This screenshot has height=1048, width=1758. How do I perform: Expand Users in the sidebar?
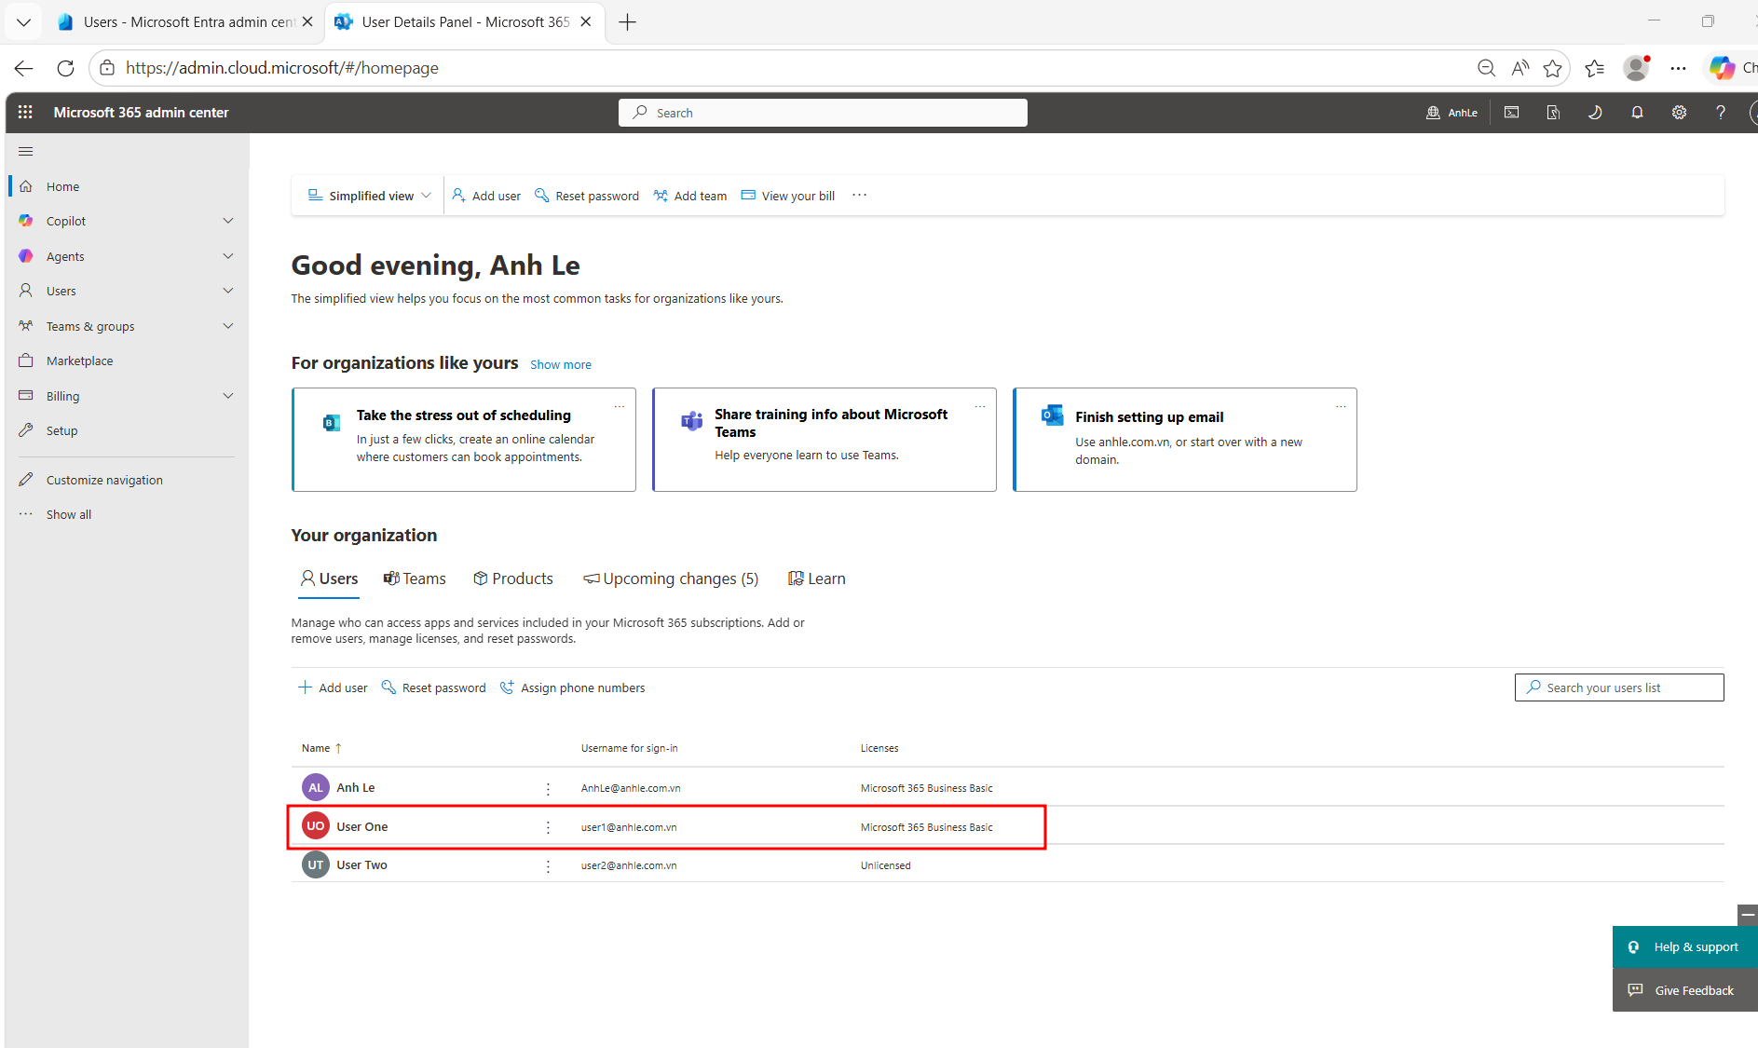tap(228, 291)
